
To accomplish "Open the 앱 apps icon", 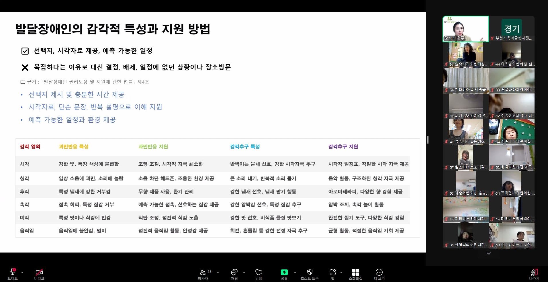I will (332, 272).
